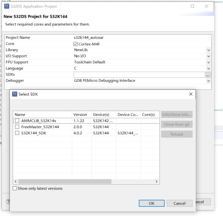
Task: Click Cancel in Select SDK dialog
Action: pyautogui.click(x=180, y=203)
